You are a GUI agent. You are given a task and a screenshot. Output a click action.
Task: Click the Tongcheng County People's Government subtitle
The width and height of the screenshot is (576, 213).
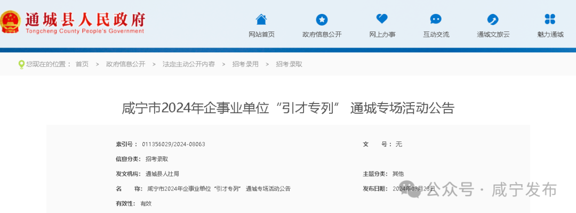(x=85, y=31)
